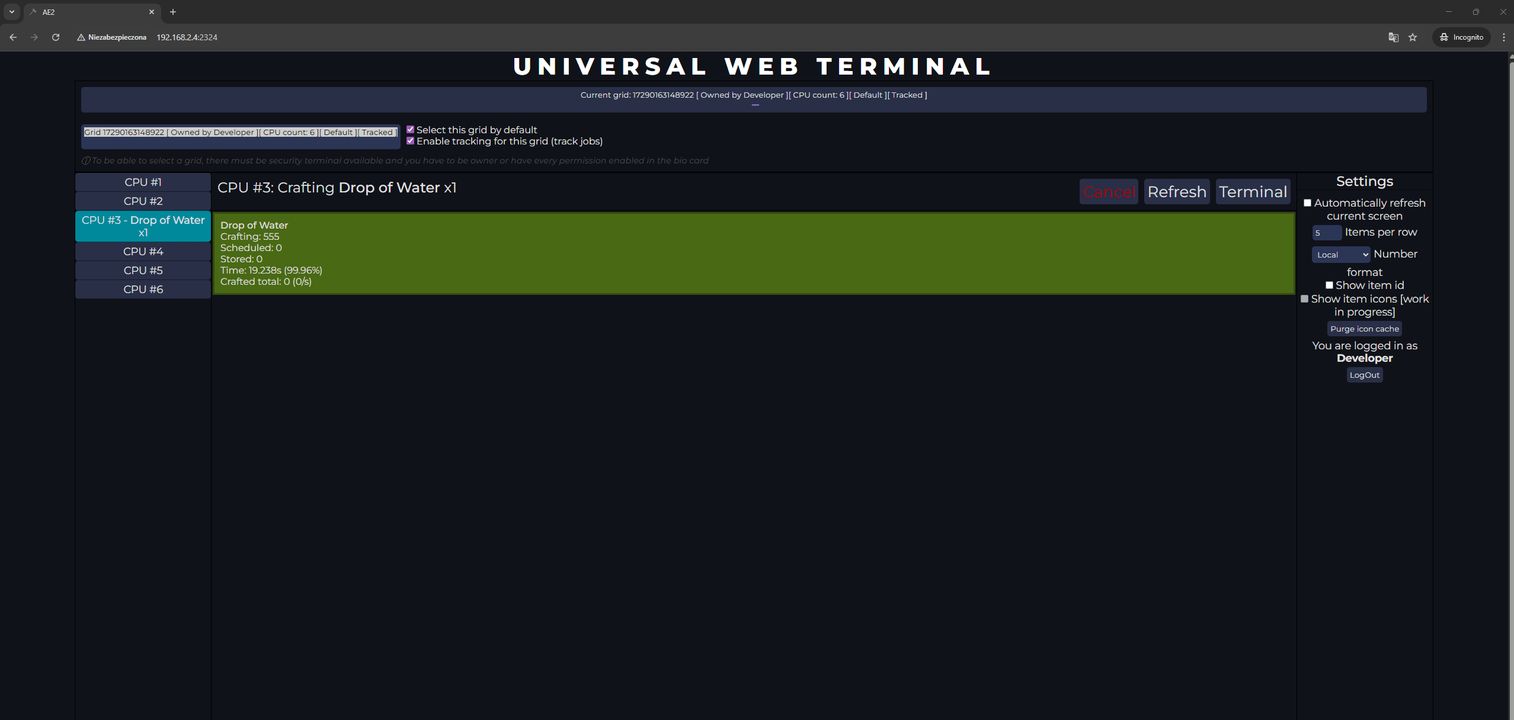Open the translate page icon
This screenshot has height=720, width=1514.
point(1393,37)
